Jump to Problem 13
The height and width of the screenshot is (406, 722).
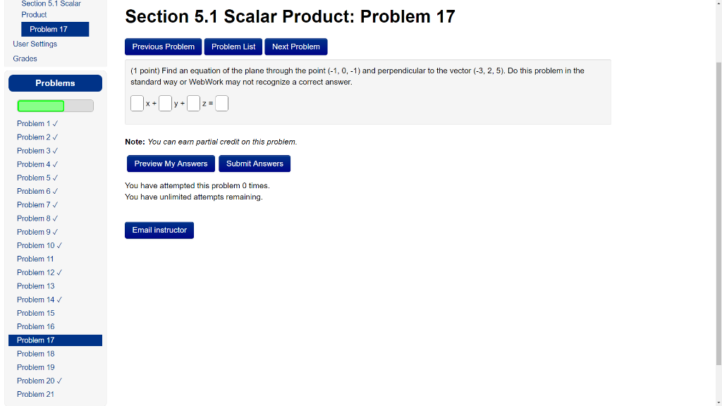pos(35,285)
